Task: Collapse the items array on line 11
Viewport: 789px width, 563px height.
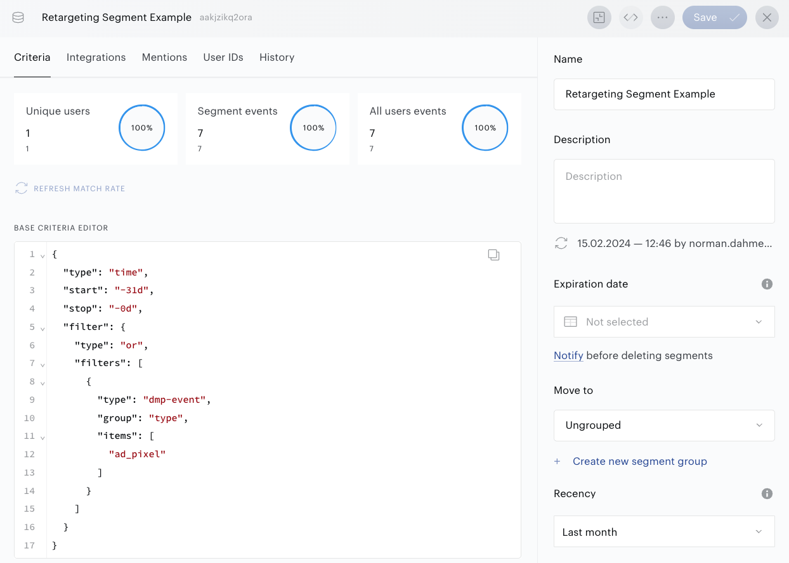Action: pyautogui.click(x=42, y=437)
